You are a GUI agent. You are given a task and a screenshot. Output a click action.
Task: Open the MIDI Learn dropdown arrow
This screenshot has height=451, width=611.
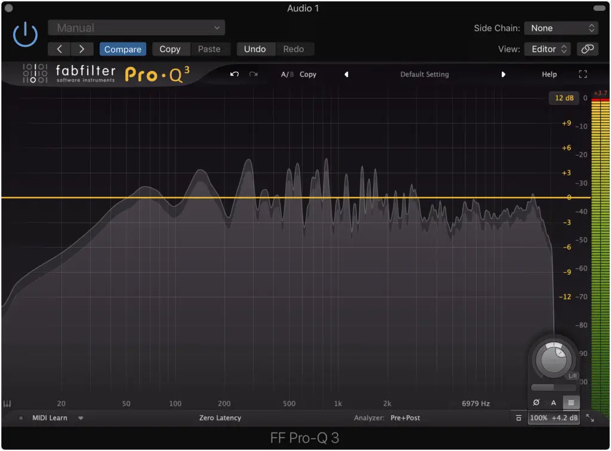[x=81, y=418]
